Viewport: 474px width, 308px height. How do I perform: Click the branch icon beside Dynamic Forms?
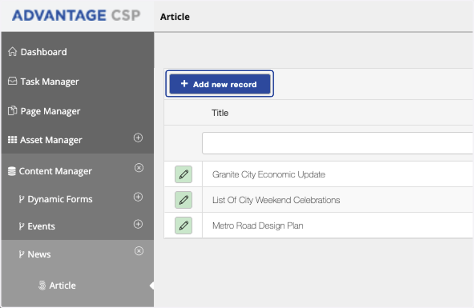point(22,200)
